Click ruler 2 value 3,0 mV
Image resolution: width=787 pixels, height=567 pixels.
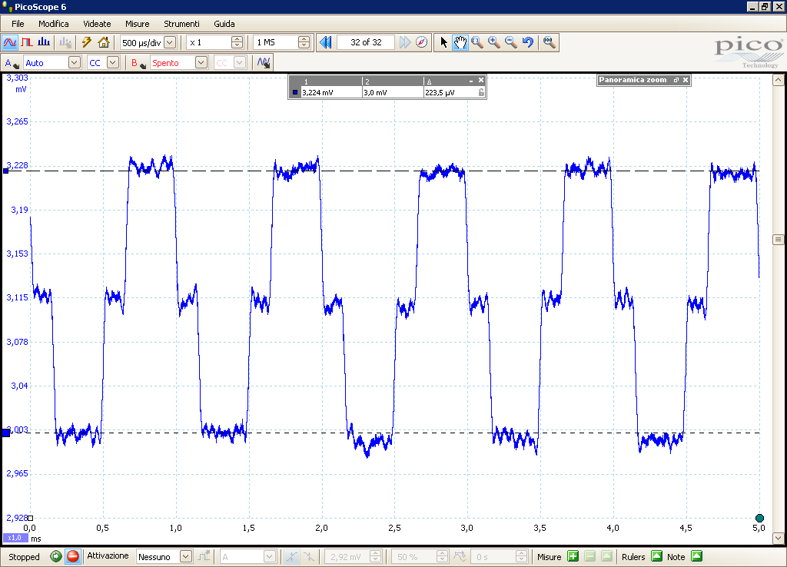pyautogui.click(x=375, y=93)
